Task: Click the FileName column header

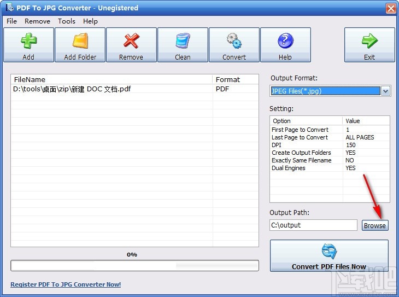Action: pos(112,79)
